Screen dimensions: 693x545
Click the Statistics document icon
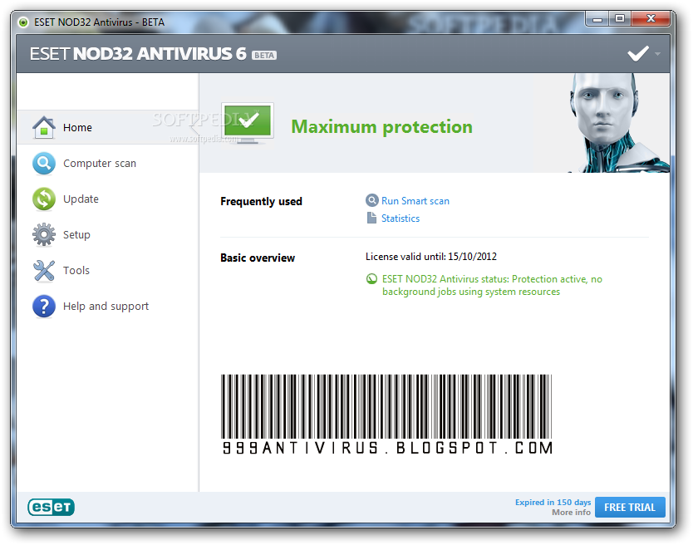371,218
